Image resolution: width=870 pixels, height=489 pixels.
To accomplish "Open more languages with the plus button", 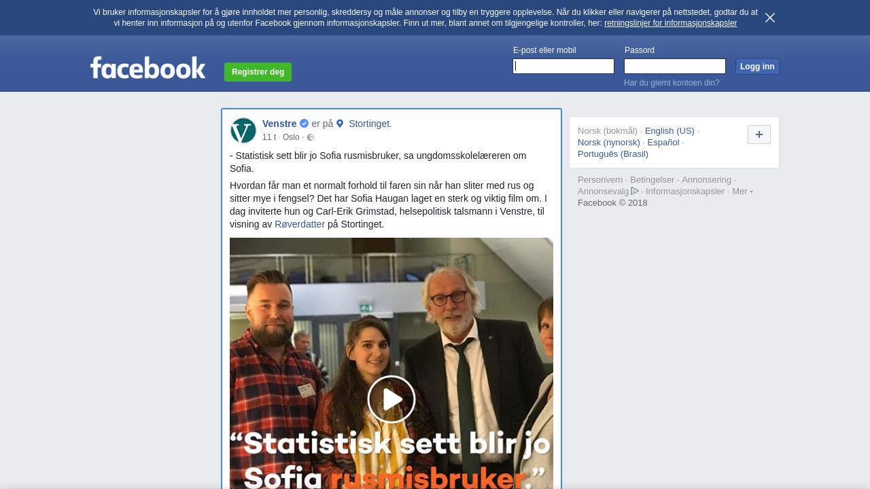I will [759, 134].
